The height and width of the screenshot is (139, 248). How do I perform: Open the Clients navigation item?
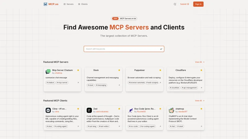[83, 4]
